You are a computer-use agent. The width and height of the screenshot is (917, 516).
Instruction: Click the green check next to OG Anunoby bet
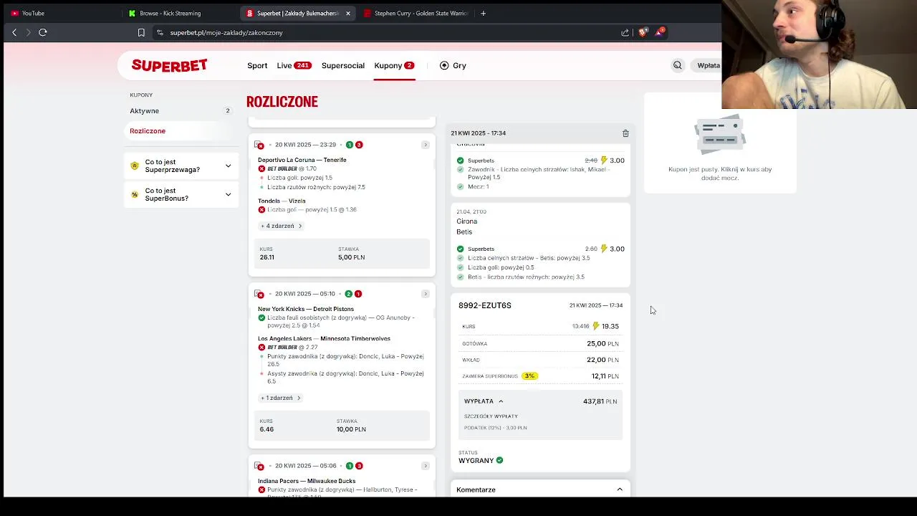tap(261, 317)
